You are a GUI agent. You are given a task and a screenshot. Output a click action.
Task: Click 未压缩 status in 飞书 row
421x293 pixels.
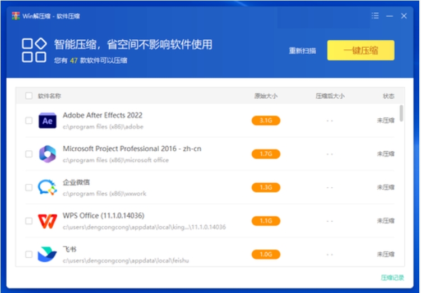386,254
